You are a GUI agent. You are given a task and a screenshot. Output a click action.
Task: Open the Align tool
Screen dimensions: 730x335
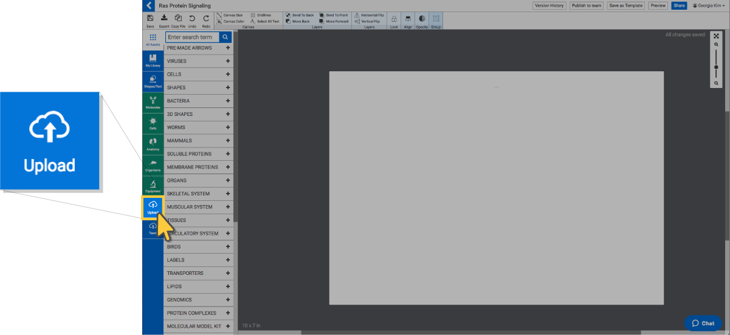(408, 21)
